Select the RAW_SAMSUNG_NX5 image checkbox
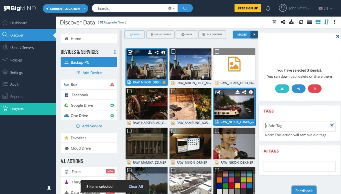This screenshot has width=341, height=194. [x=173, y=91]
